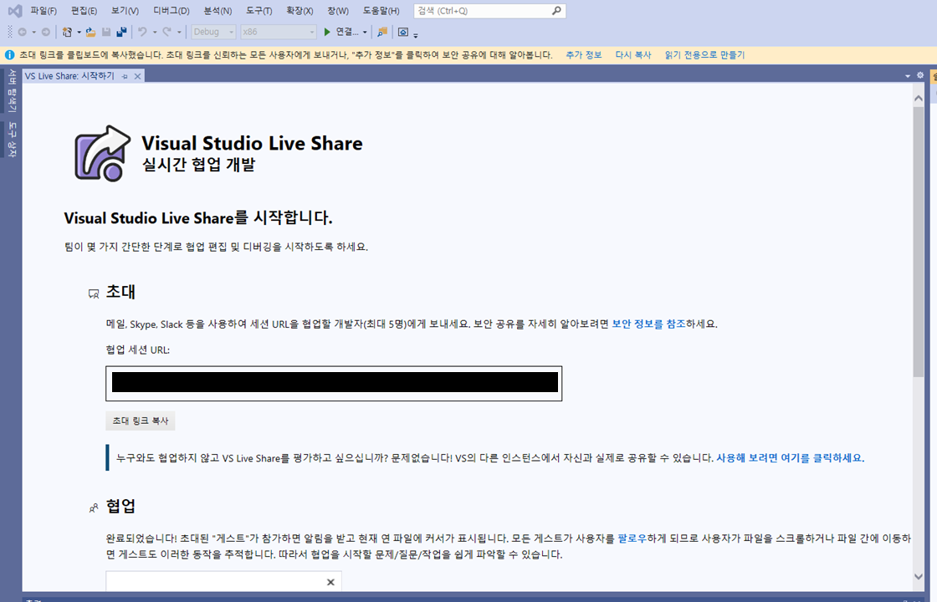Click the undo icon

click(142, 33)
